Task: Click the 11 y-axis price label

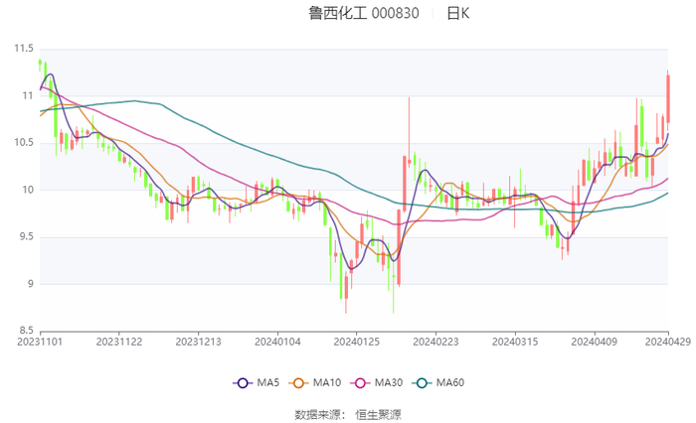Action: click(x=28, y=95)
